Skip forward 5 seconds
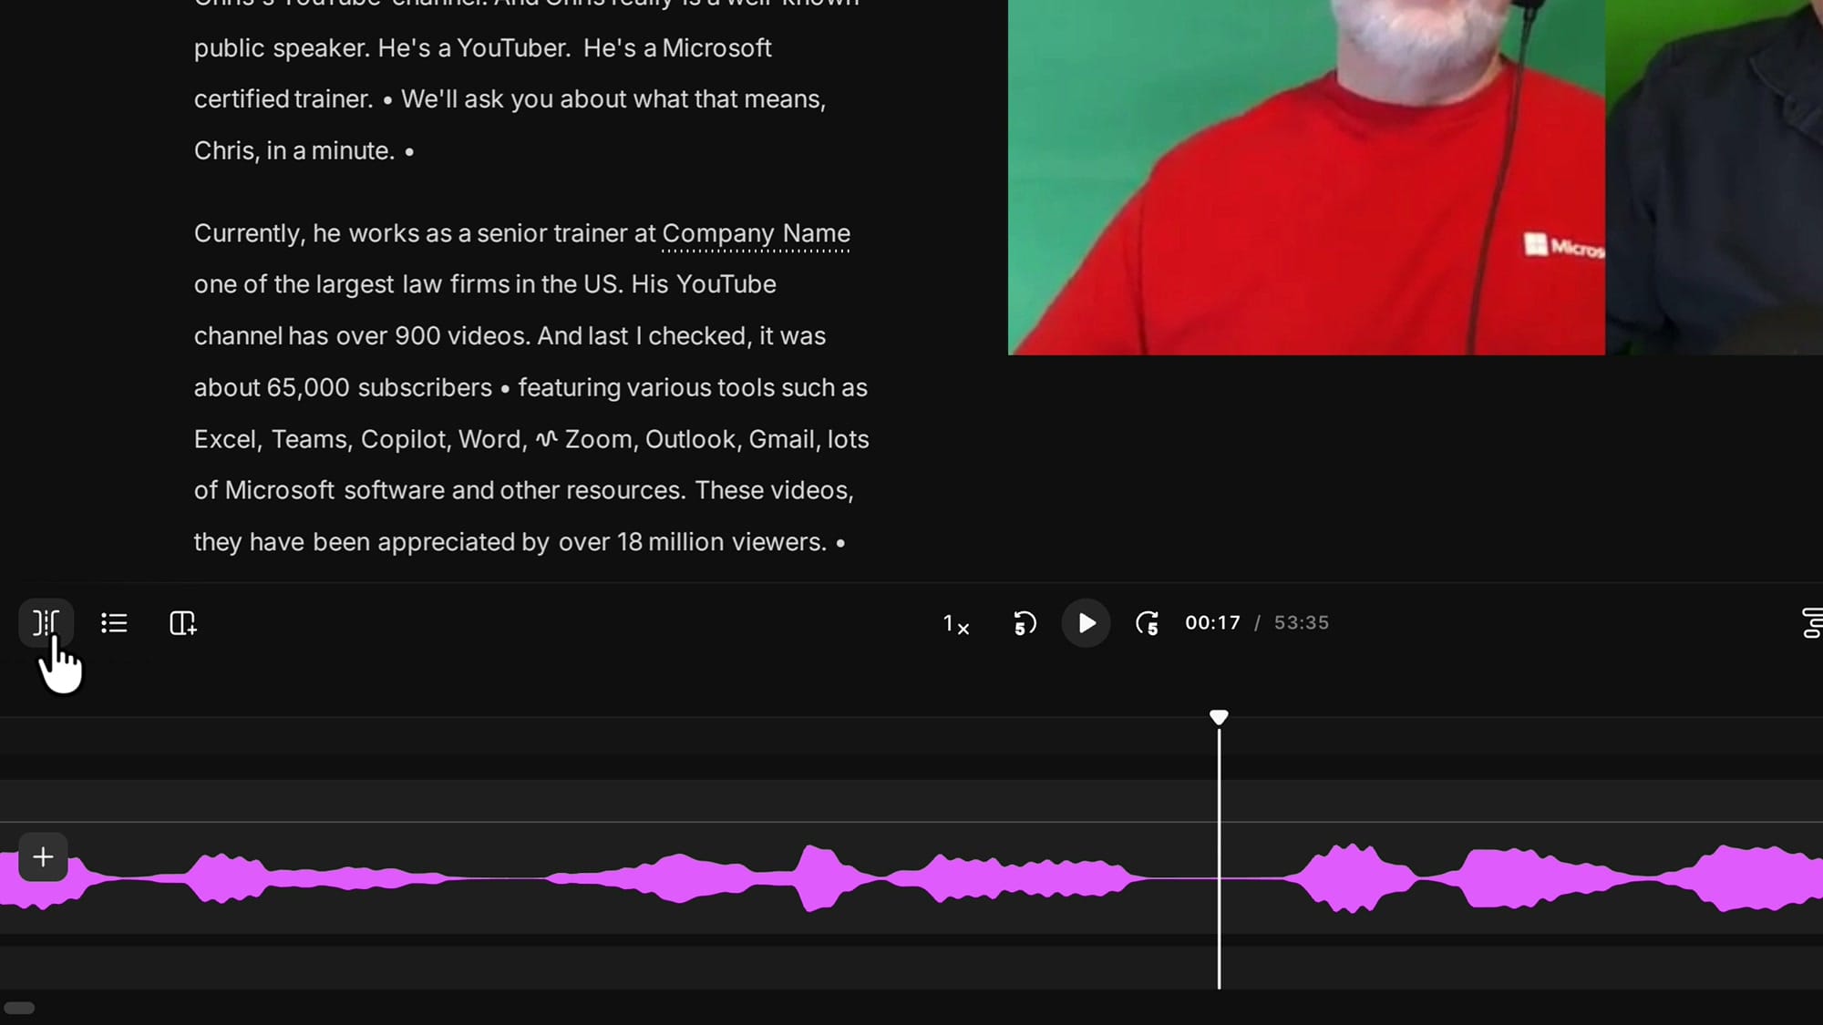 tap(1148, 623)
